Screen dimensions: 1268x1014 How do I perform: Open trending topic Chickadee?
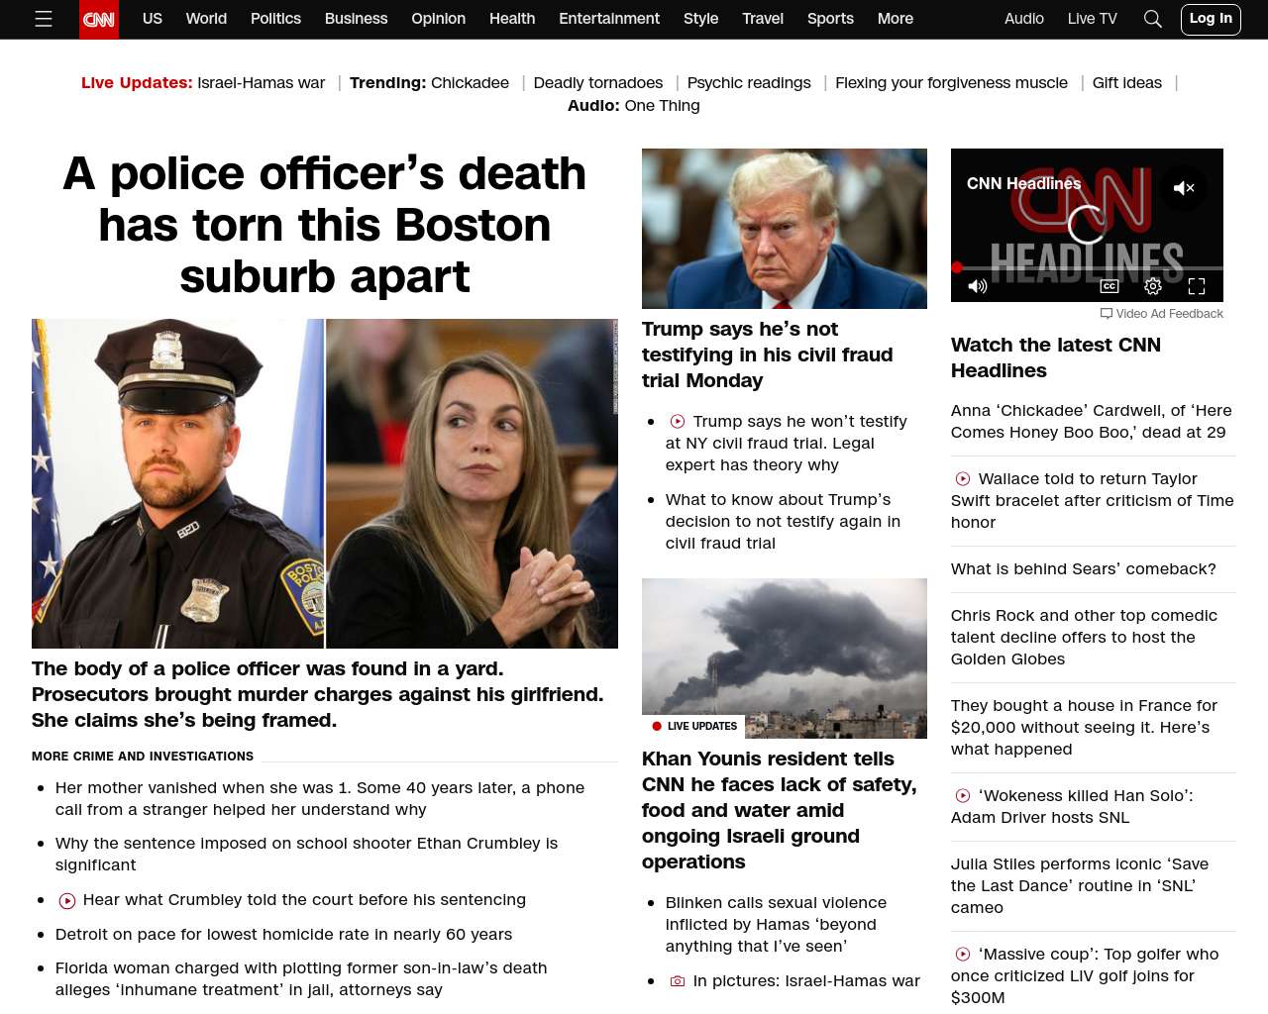(x=471, y=83)
